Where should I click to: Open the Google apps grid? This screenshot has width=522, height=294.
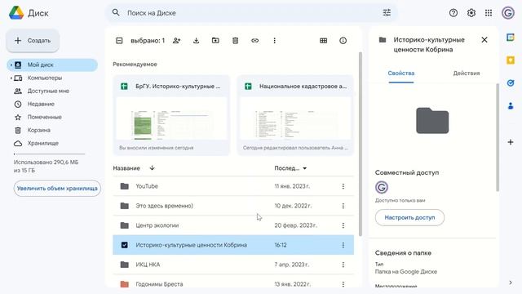pos(489,13)
